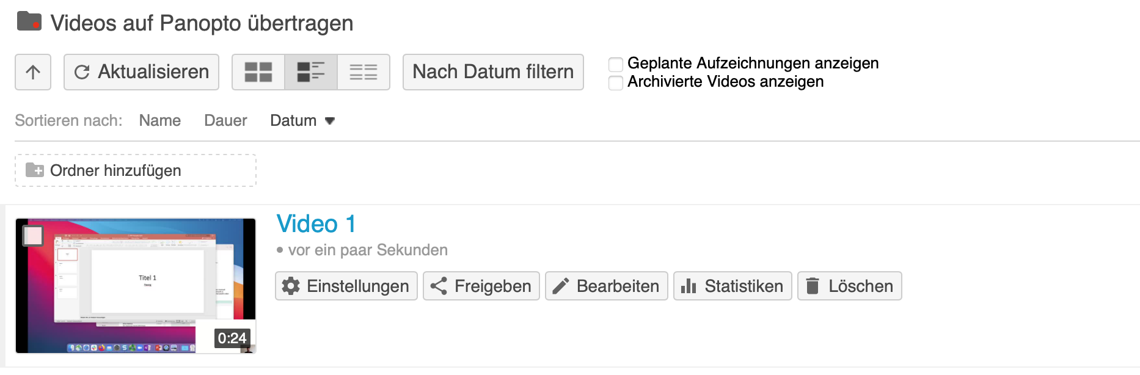This screenshot has height=375, width=1140.
Task: Refresh the list with Aktualisieren
Action: 141,72
